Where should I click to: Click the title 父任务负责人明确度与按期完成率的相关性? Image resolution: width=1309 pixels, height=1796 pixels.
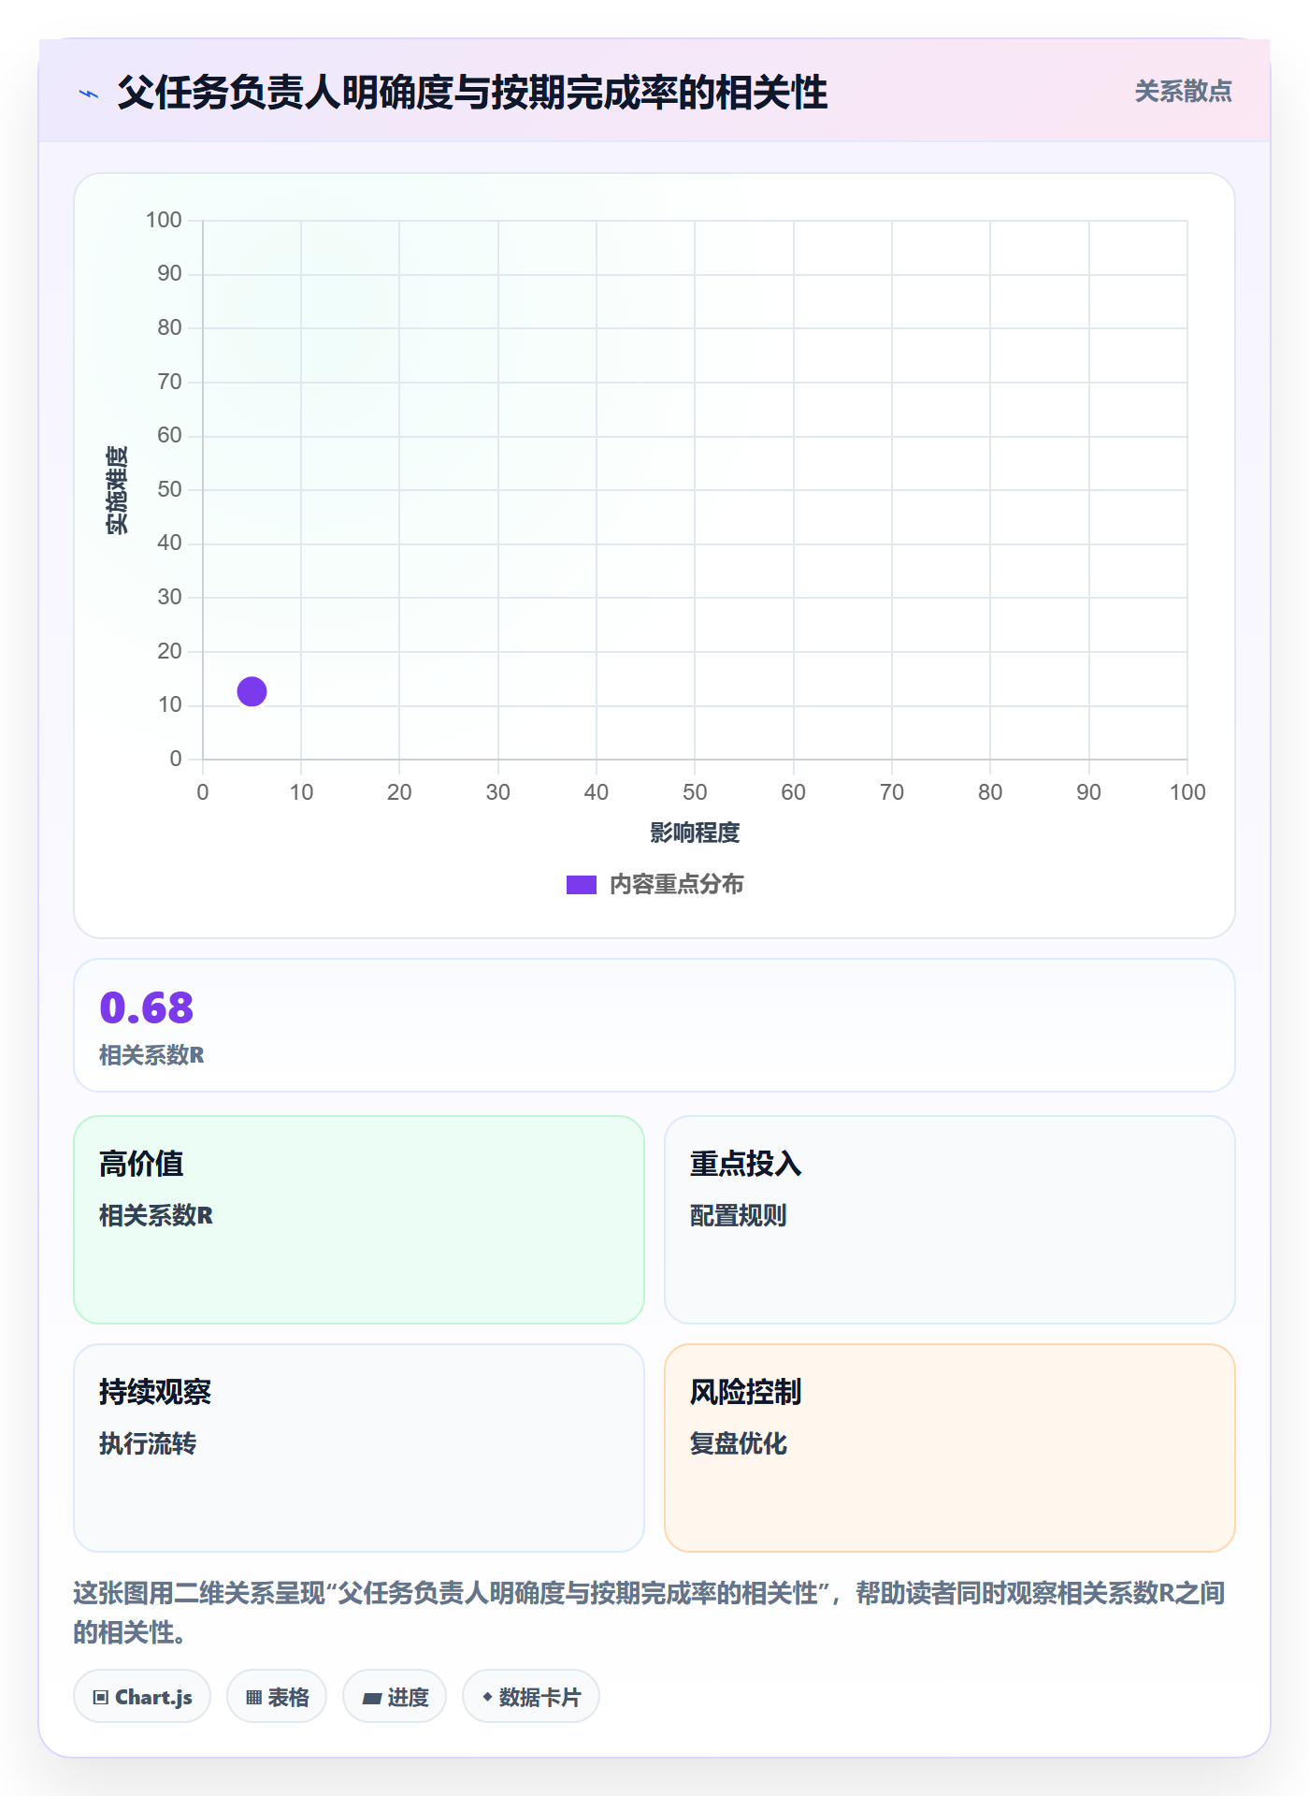472,93
